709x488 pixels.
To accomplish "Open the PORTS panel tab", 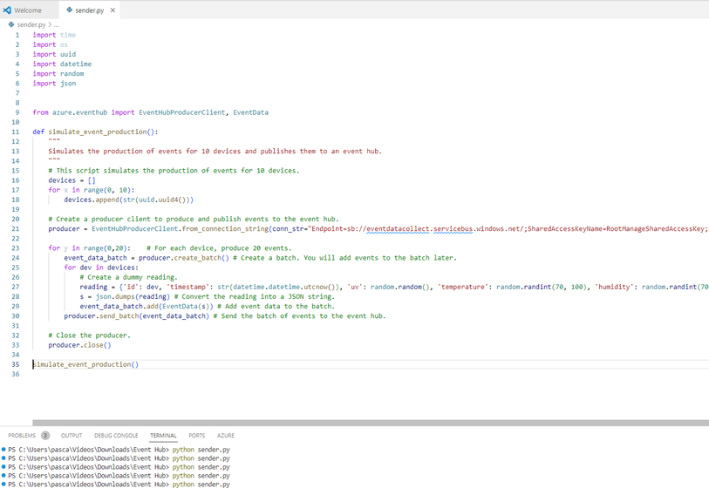I will click(x=197, y=436).
